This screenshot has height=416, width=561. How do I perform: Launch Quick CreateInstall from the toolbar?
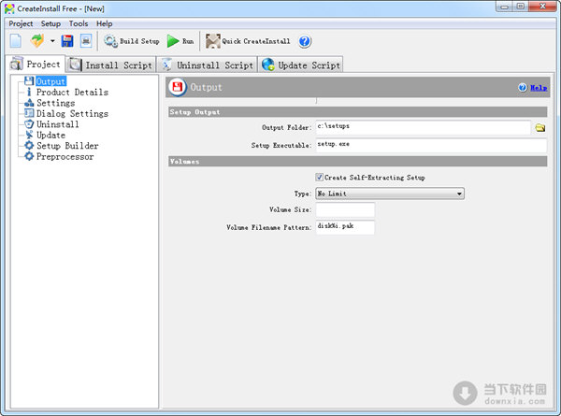click(x=248, y=41)
